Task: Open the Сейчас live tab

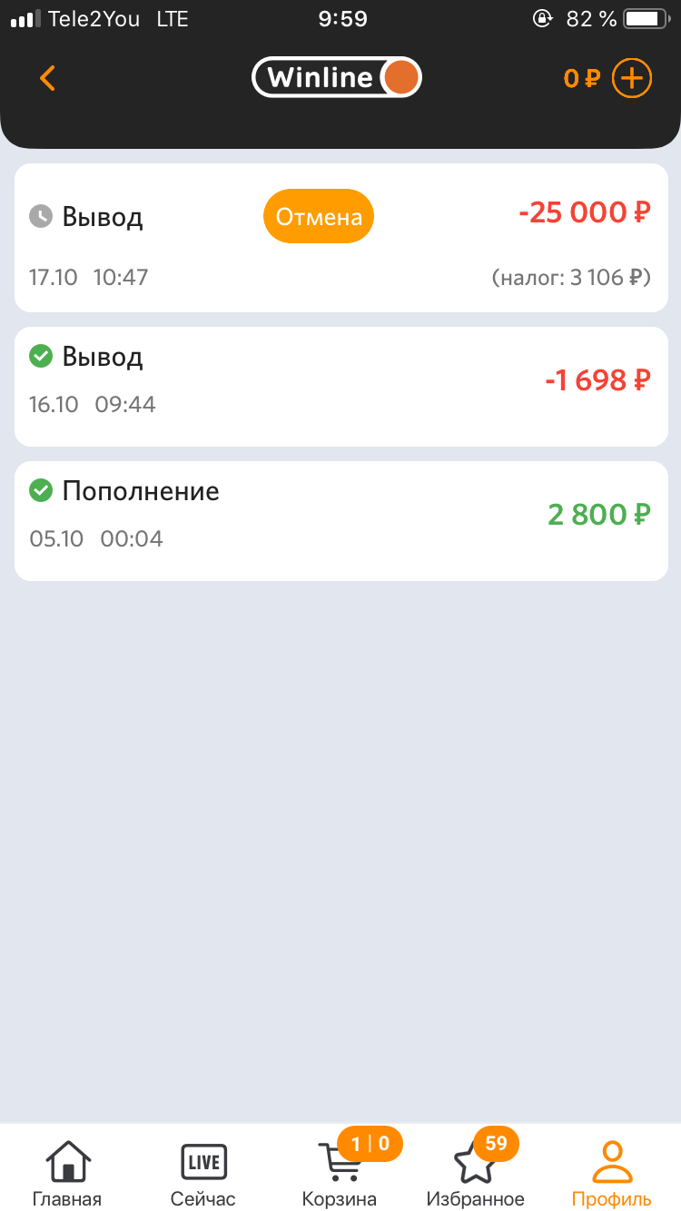Action: [203, 1174]
